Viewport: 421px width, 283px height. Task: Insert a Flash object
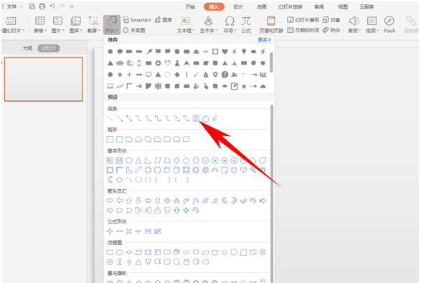point(389,24)
